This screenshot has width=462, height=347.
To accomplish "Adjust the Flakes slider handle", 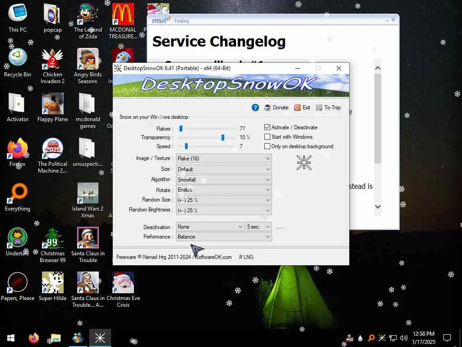I will point(181,128).
